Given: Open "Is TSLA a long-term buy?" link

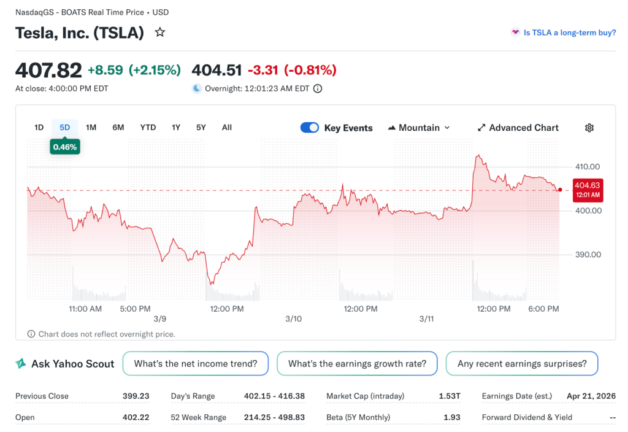Looking at the screenshot, I should pyautogui.click(x=570, y=33).
